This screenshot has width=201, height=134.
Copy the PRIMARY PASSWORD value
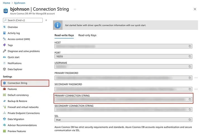point(190,78)
